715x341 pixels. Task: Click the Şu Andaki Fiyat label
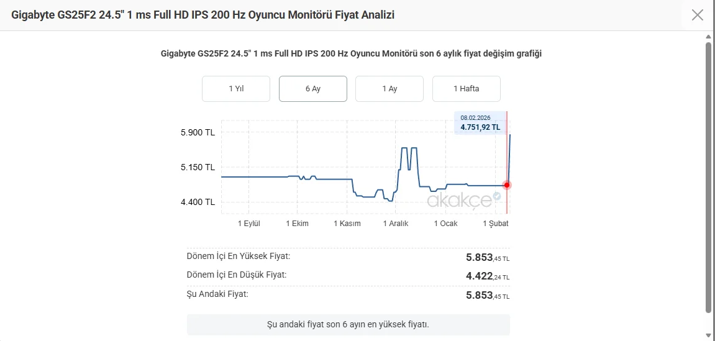click(x=217, y=294)
